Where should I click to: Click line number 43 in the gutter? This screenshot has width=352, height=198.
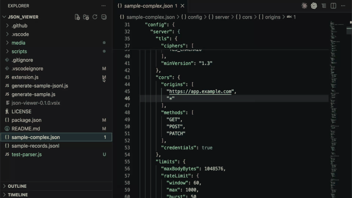pyautogui.click(x=127, y=77)
